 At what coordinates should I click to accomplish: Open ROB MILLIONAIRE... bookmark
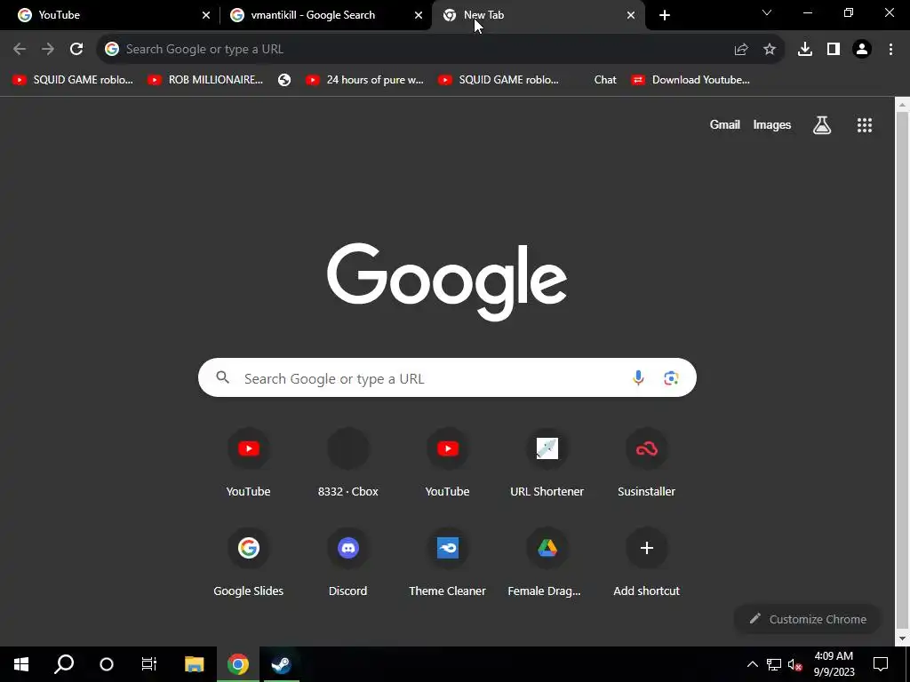pos(205,80)
